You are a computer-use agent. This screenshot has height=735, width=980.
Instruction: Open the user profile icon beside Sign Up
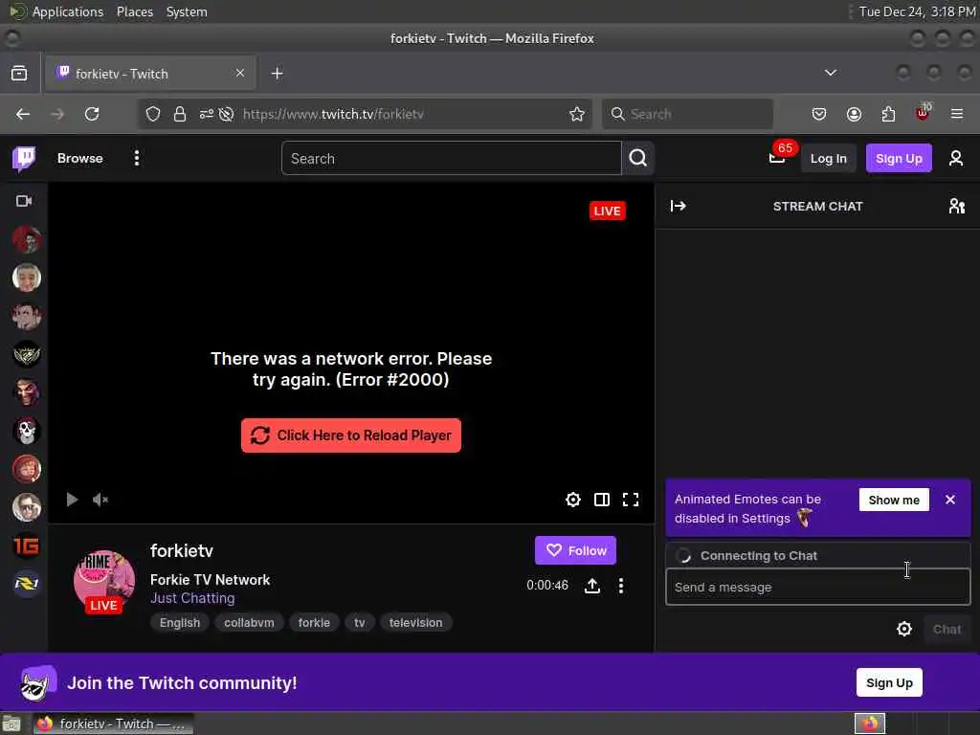pyautogui.click(x=956, y=158)
